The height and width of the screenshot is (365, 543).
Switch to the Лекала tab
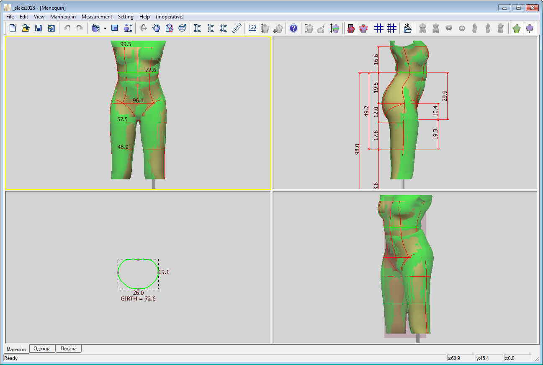[69, 349]
